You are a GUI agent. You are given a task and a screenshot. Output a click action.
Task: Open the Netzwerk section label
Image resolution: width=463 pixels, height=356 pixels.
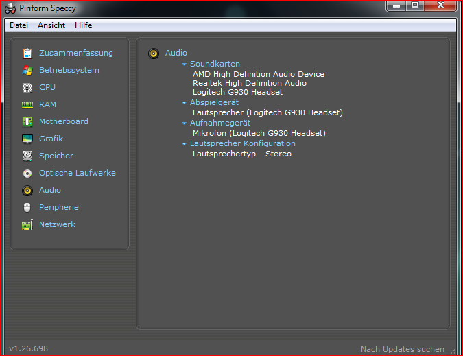(57, 224)
